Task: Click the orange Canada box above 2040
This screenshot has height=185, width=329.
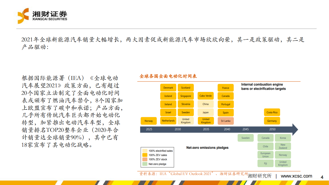Action: click(226, 96)
